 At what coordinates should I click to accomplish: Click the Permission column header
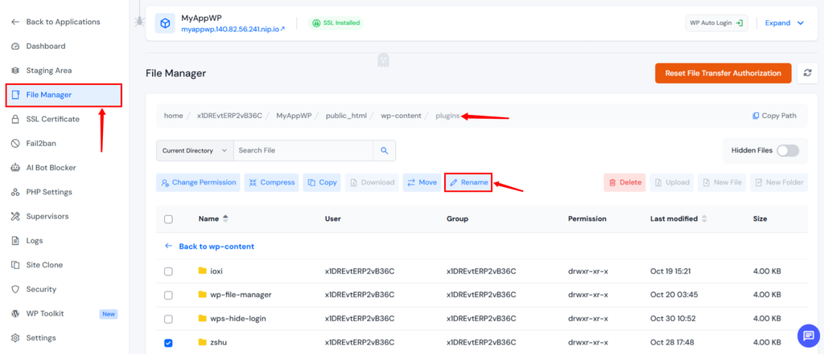point(587,218)
